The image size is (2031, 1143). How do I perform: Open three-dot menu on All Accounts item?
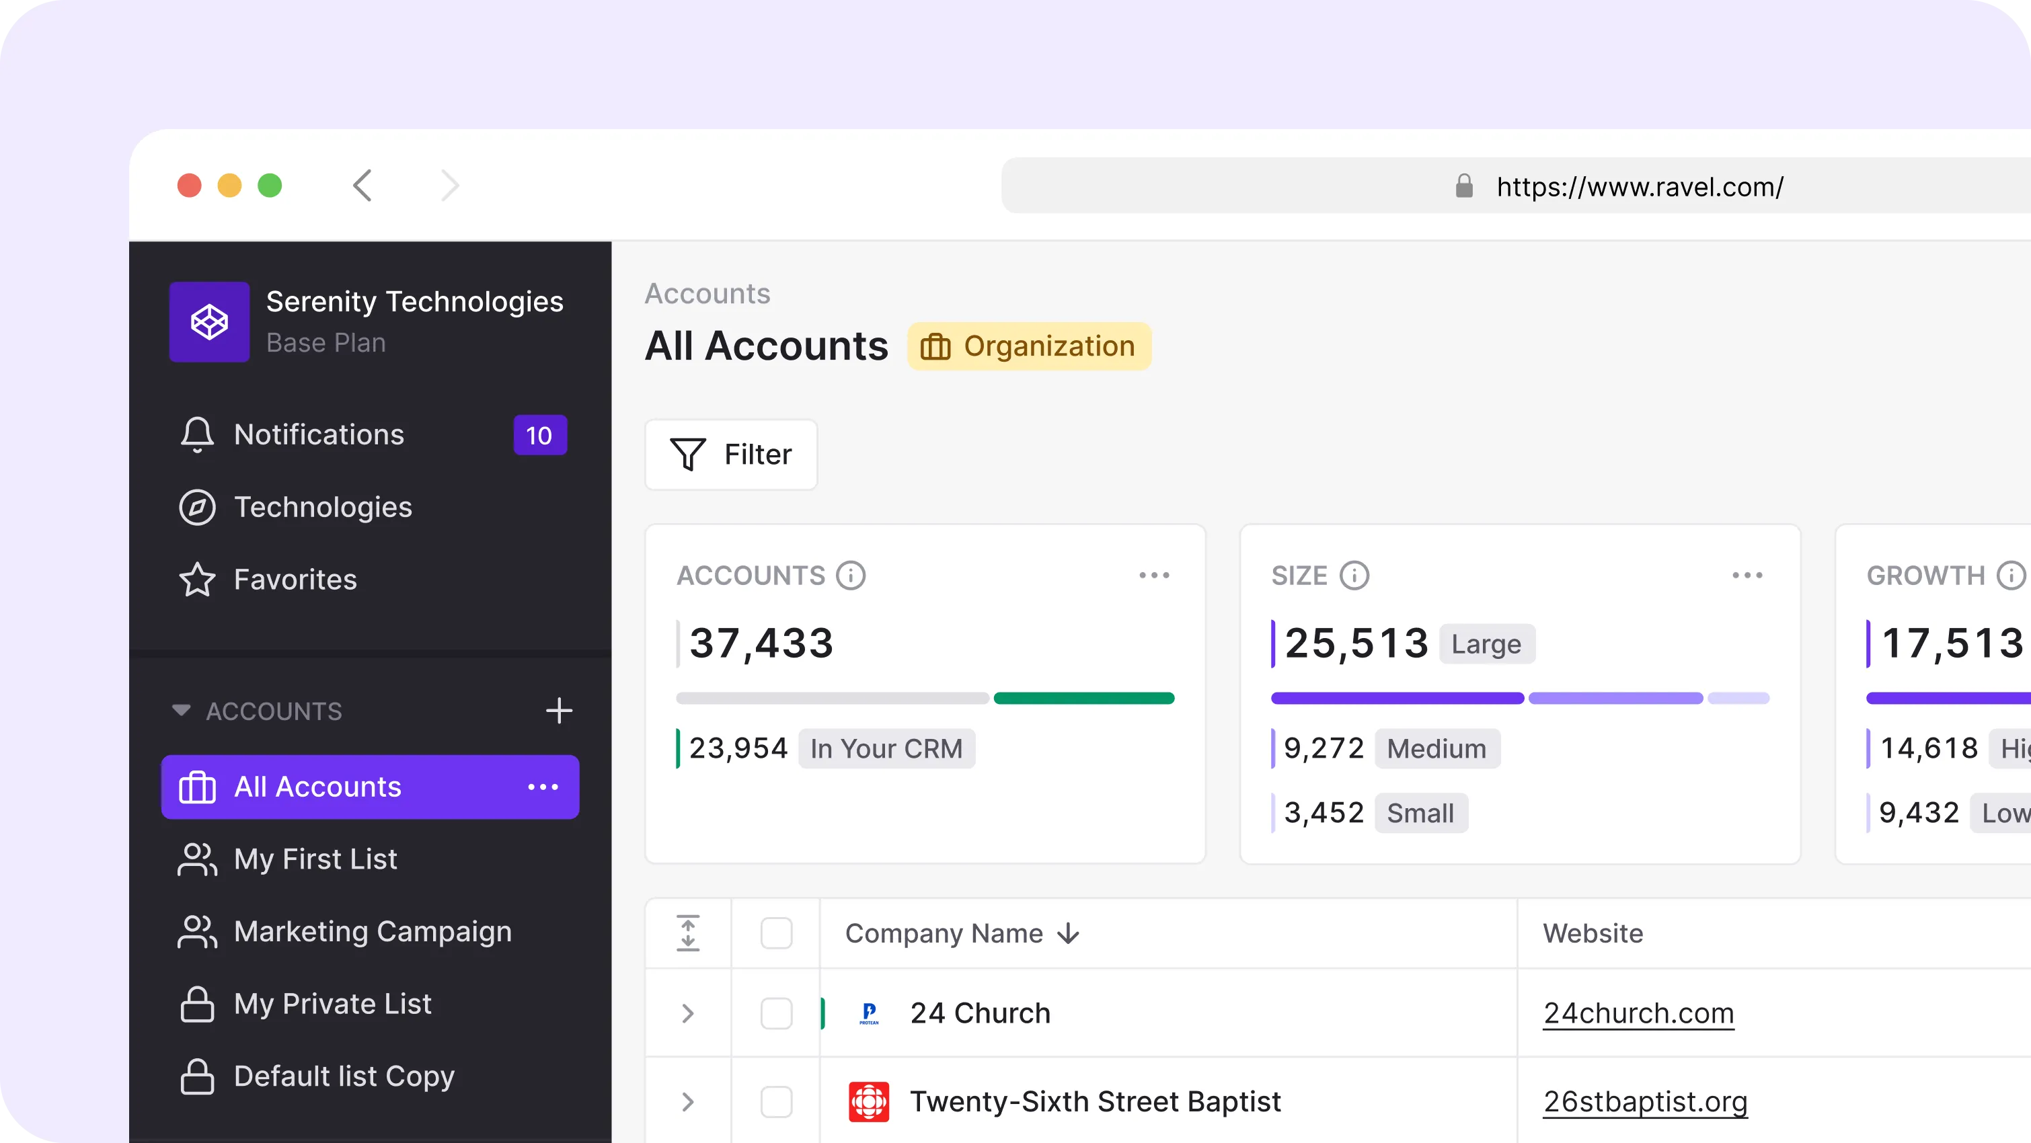pyautogui.click(x=543, y=787)
